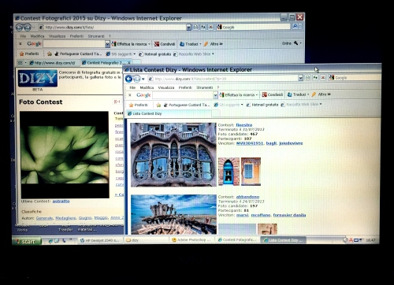Click the astratto link under Foto Contest
394x285 pixels.
pos(61,201)
